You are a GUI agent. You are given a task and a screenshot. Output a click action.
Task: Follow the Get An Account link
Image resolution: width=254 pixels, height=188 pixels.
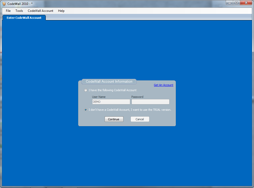point(163,85)
